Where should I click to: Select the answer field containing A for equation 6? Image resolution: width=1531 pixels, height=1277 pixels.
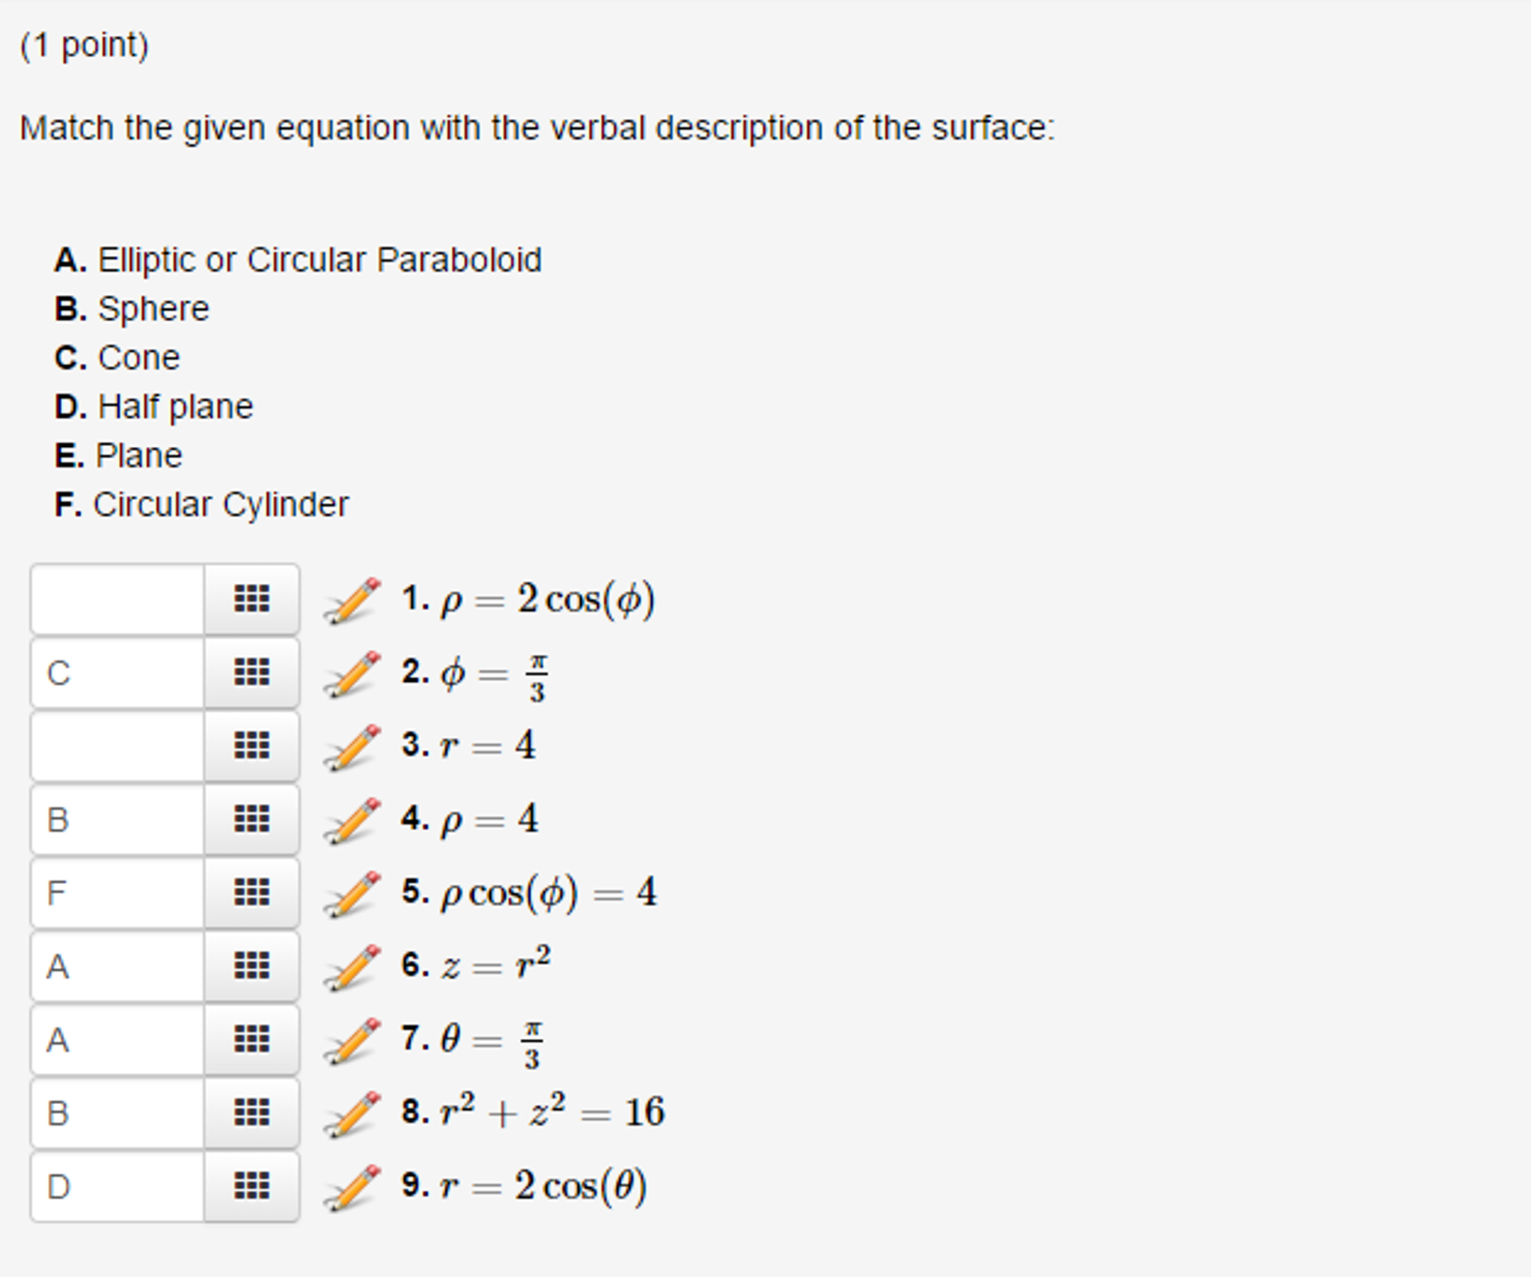pos(116,965)
